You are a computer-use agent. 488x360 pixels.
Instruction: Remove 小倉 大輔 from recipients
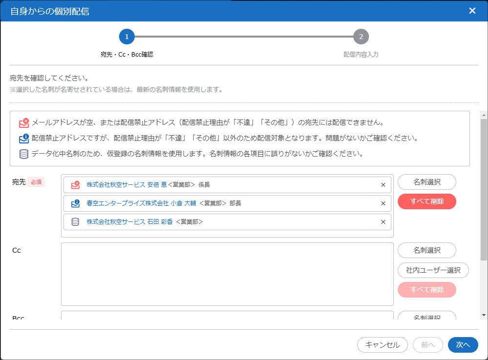(x=383, y=203)
